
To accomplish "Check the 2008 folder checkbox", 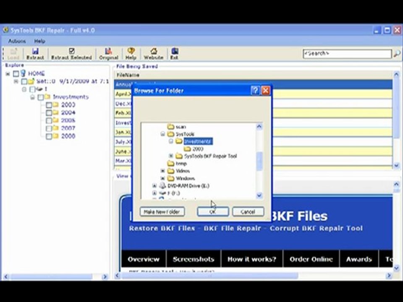I will [x=49, y=136].
